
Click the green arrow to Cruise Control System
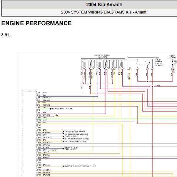tap(51, 109)
